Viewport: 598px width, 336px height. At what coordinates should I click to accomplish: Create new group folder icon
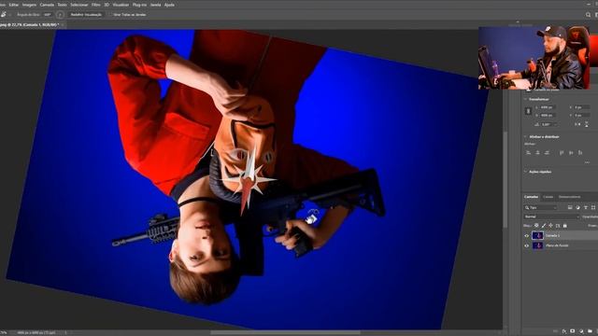(590, 331)
